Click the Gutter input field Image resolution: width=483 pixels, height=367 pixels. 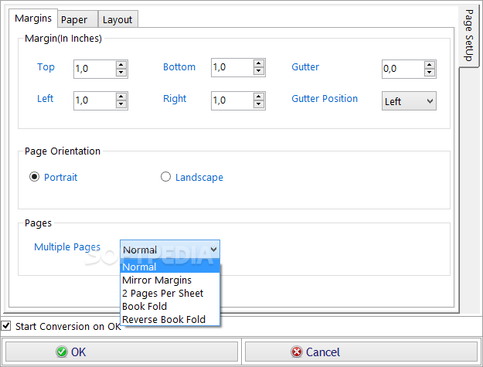click(403, 69)
